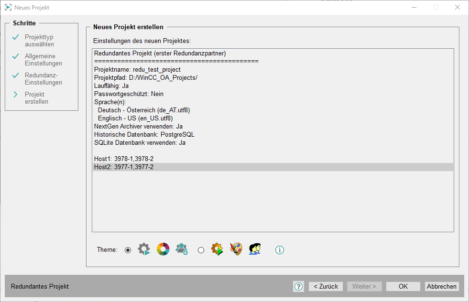Click the checkmark beside Projekttyp auswählen
469x302 pixels.
[x=16, y=37]
